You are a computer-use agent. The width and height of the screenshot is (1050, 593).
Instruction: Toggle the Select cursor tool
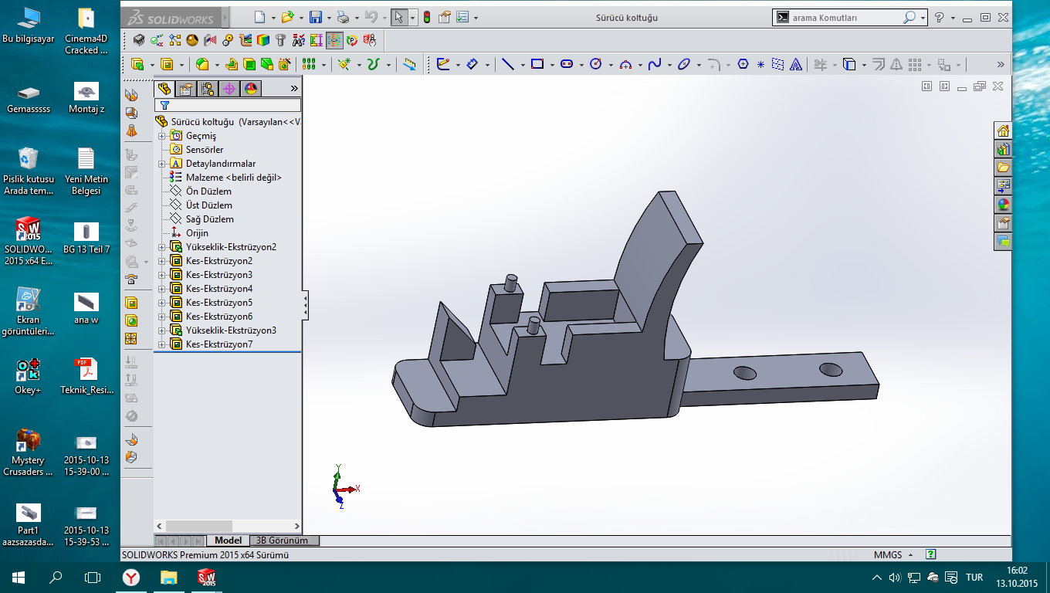click(398, 17)
